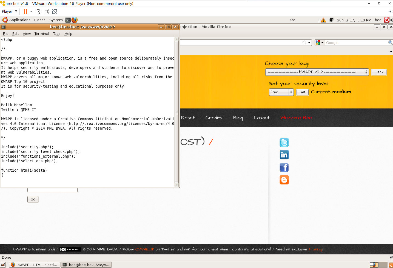393x268 pixels.
Task: Toggle Unity mode icon in VMware toolbar
Action: click(55, 12)
